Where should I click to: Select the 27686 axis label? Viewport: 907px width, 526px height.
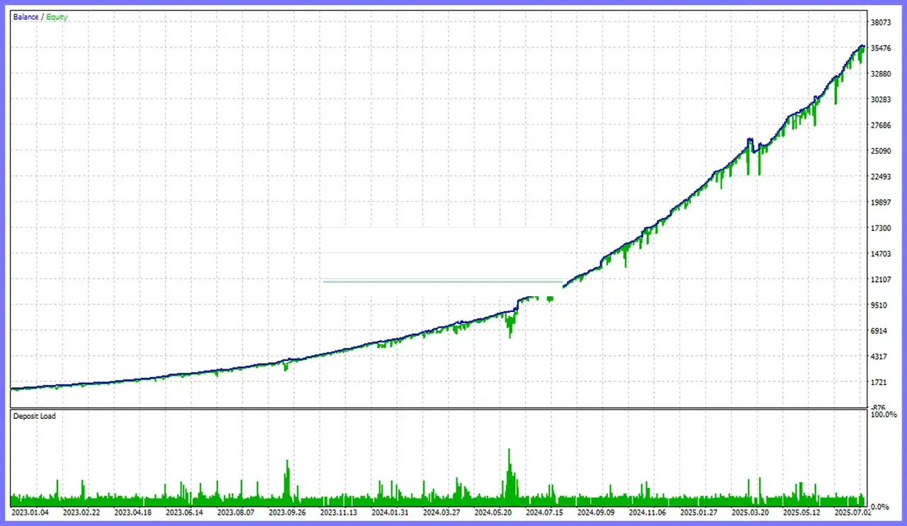pos(882,125)
